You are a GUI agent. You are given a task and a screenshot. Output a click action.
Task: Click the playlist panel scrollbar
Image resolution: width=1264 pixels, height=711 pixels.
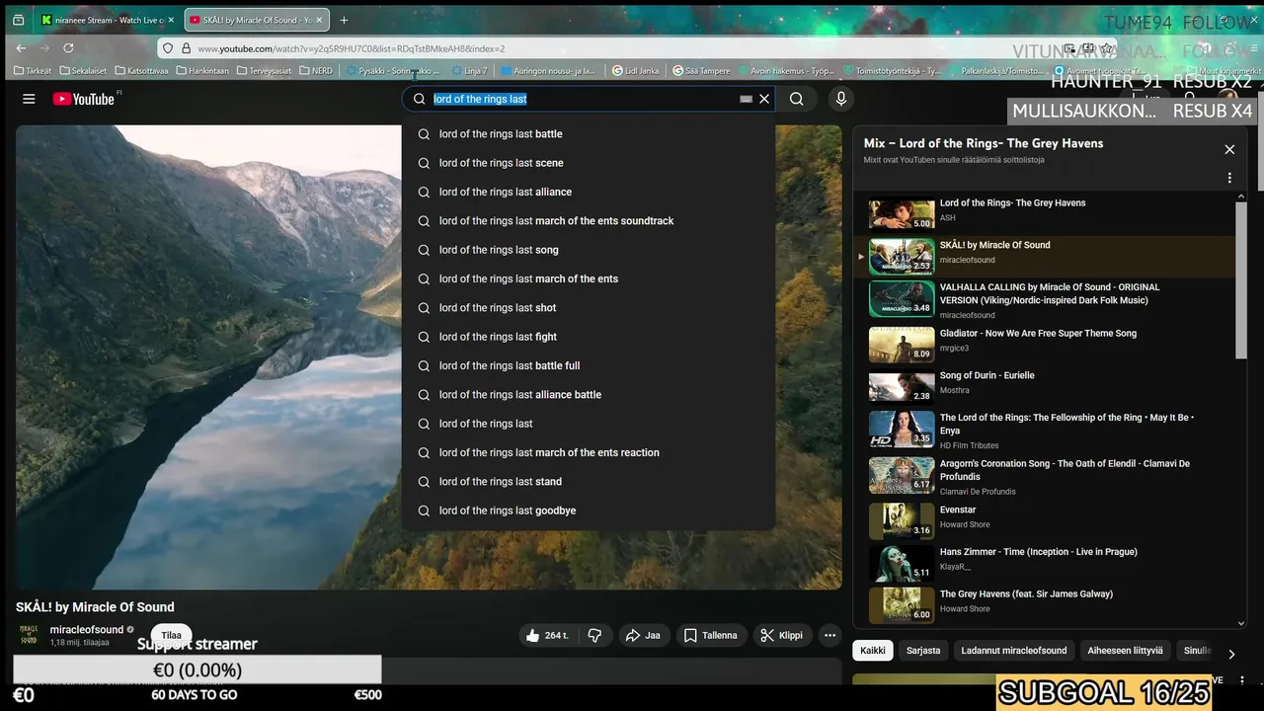coord(1241,281)
